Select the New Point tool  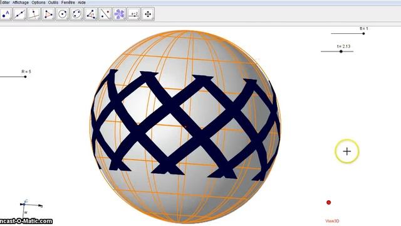[x=6, y=14]
